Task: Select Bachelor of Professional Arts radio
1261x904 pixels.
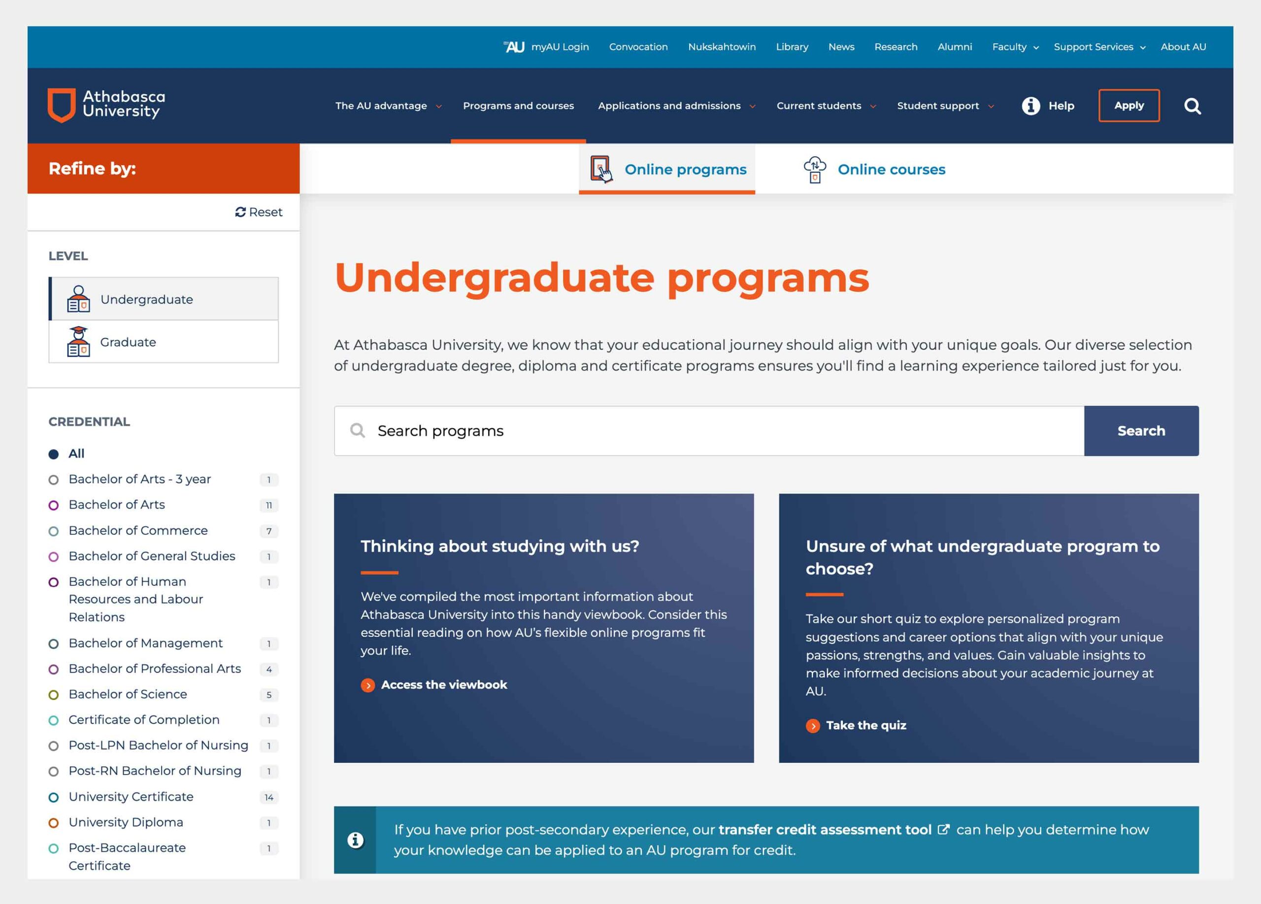Action: coord(53,670)
